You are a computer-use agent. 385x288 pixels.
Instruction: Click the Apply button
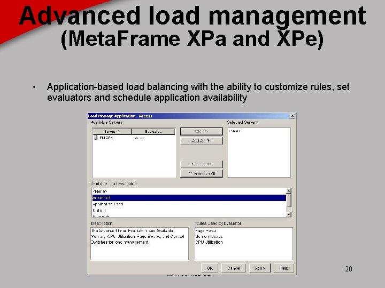pyautogui.click(x=259, y=268)
